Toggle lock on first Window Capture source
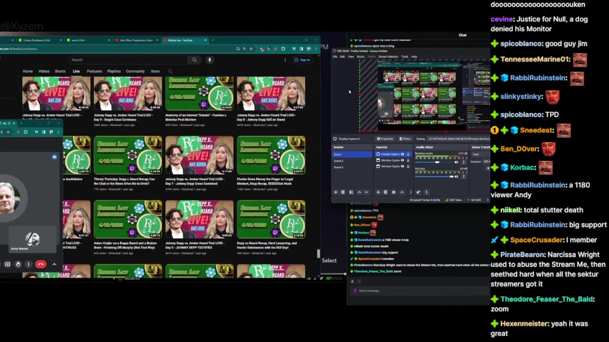The height and width of the screenshot is (342, 609). pyautogui.click(x=408, y=160)
